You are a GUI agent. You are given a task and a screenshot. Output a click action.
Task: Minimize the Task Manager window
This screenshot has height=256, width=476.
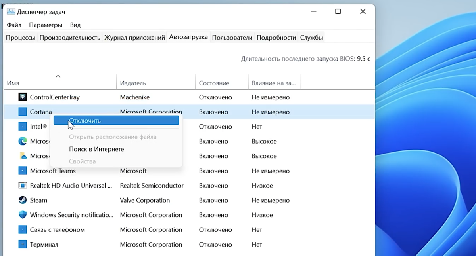coord(314,11)
